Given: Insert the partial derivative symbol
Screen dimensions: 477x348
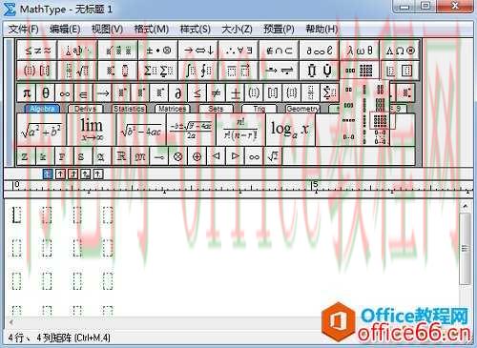Looking at the screenshot, I should 178,93.
